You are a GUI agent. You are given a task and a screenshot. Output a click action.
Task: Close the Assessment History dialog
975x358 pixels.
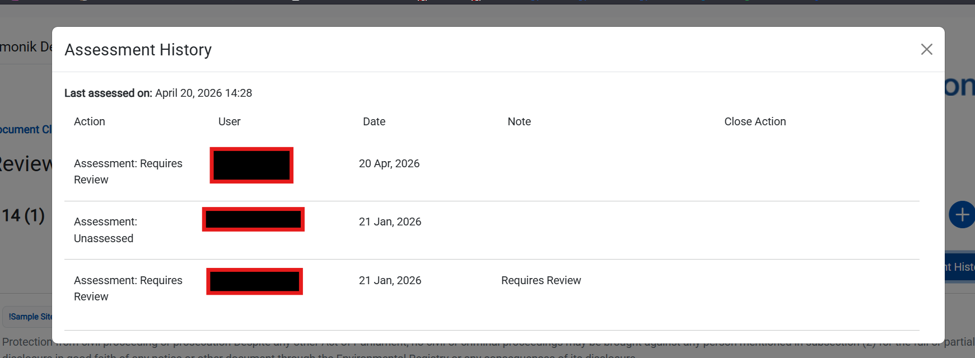click(926, 49)
